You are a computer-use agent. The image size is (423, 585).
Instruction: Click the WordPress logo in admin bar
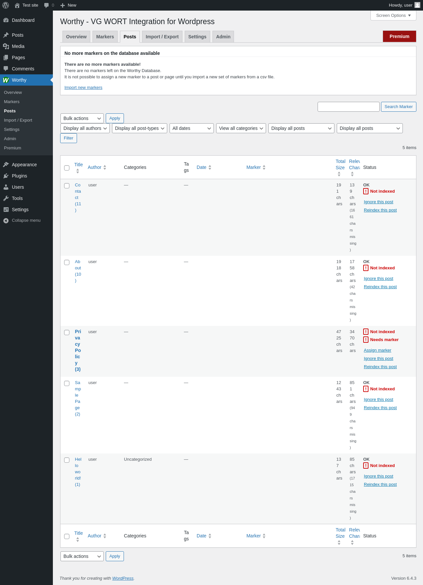pos(6,5)
